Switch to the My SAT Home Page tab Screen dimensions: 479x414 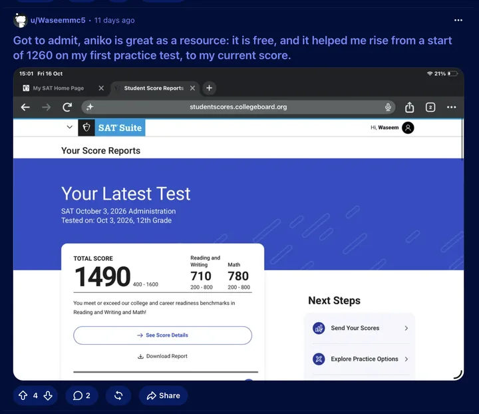coord(58,88)
